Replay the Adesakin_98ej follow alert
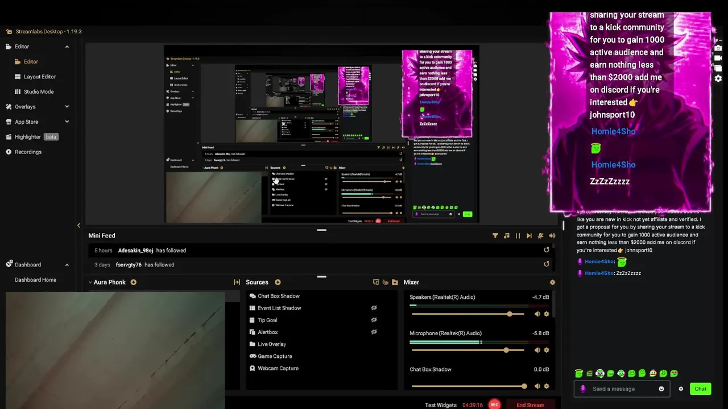This screenshot has width=728, height=409. 547,250
